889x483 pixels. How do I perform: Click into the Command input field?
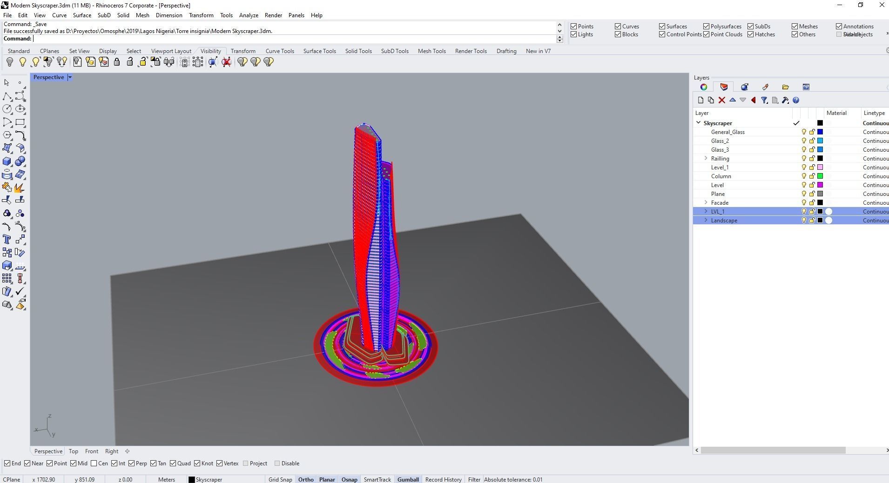point(295,39)
